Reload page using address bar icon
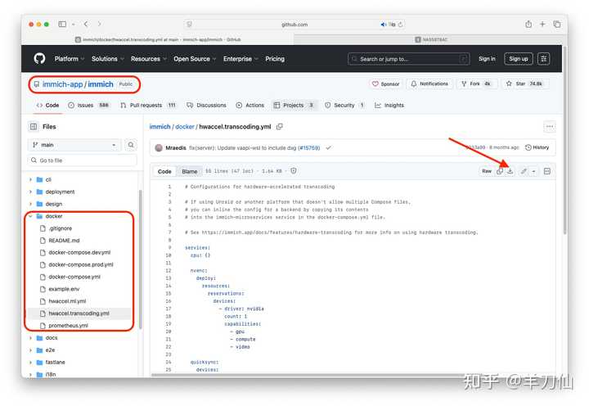The image size is (589, 406). click(x=400, y=25)
